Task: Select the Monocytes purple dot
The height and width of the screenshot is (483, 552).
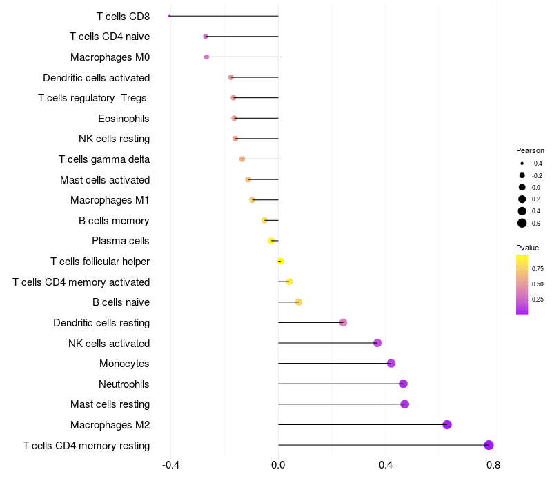Action: coord(391,364)
